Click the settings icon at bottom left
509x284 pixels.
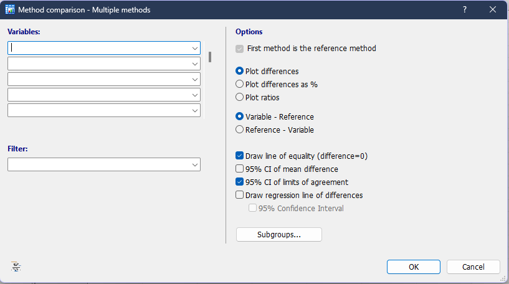[16, 267]
